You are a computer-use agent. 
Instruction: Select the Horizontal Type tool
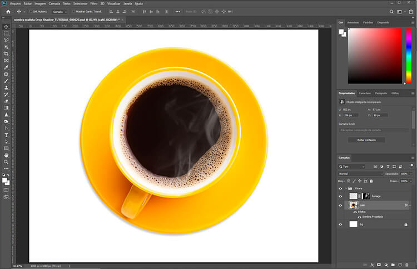[6, 135]
